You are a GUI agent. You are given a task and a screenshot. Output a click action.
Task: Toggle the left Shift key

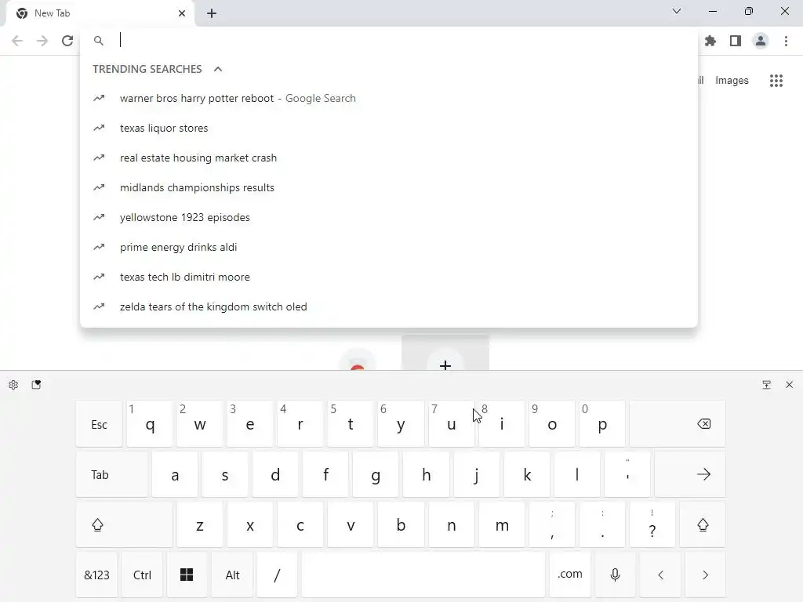click(124, 524)
